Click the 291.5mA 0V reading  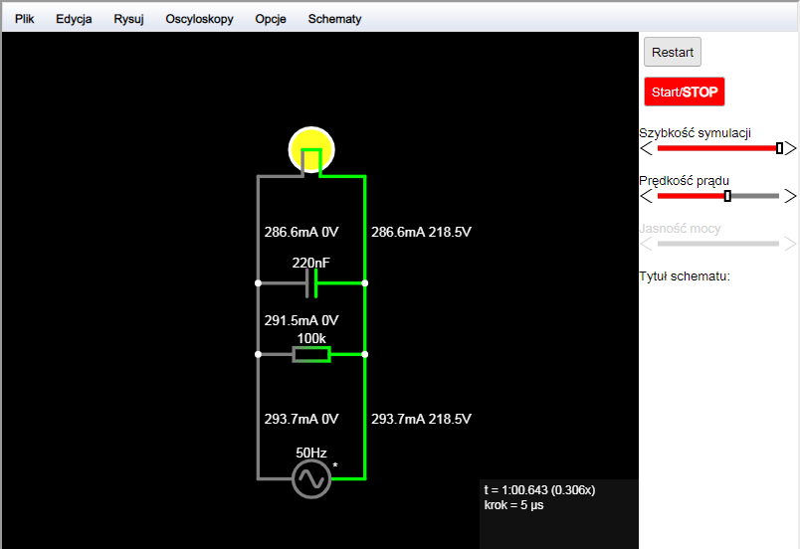pyautogui.click(x=301, y=320)
